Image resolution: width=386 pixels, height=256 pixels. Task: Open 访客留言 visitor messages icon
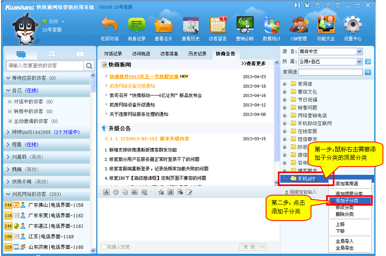(x=218, y=26)
